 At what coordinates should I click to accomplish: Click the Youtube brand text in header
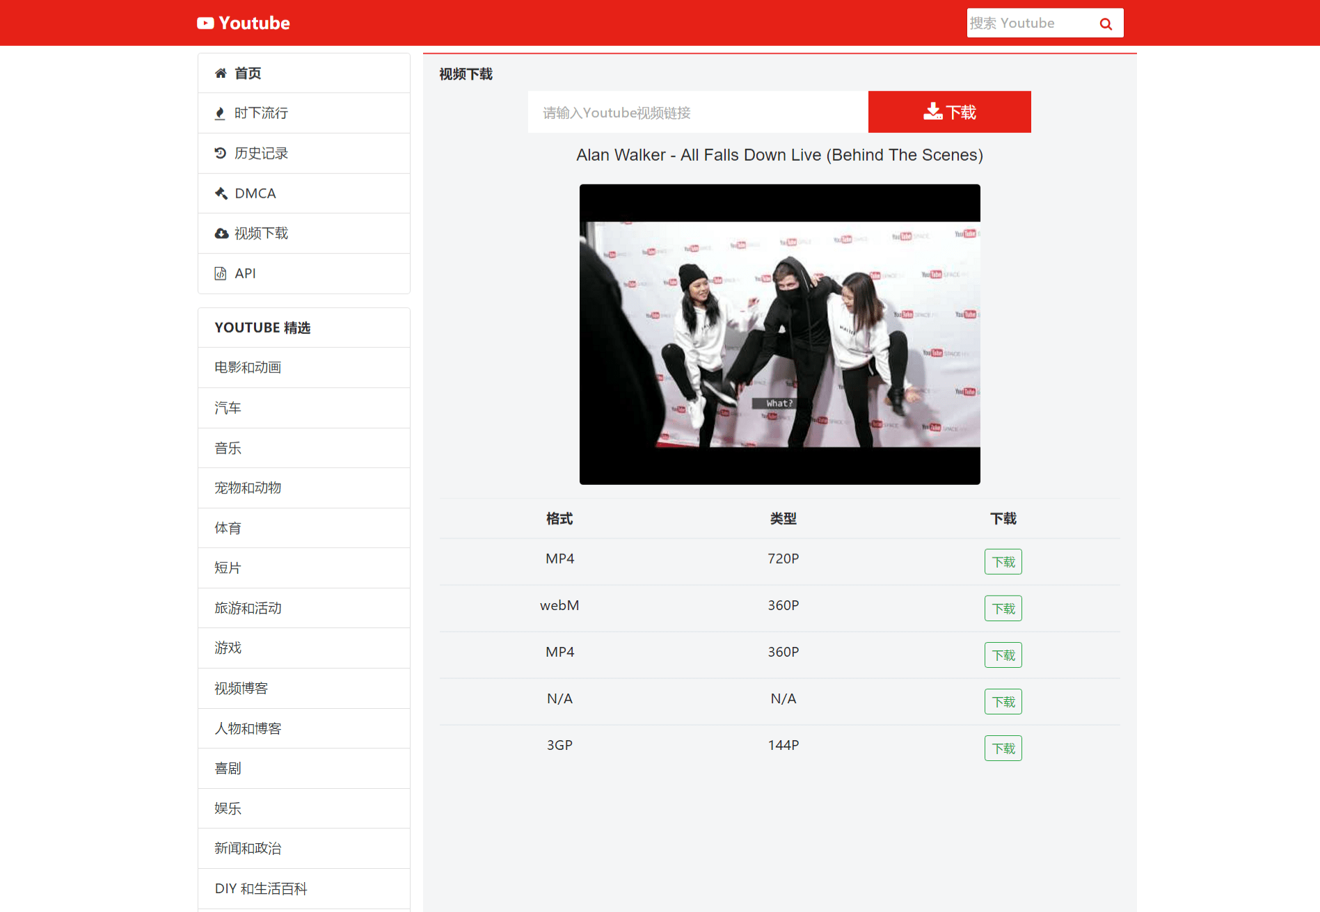254,23
